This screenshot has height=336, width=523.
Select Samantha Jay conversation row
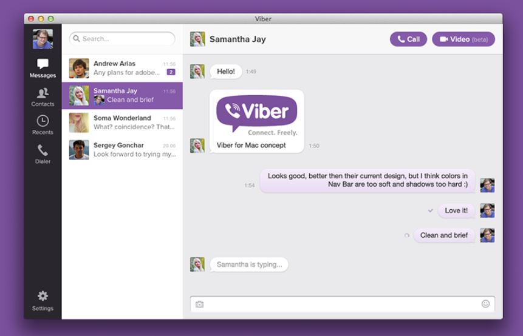pos(122,96)
